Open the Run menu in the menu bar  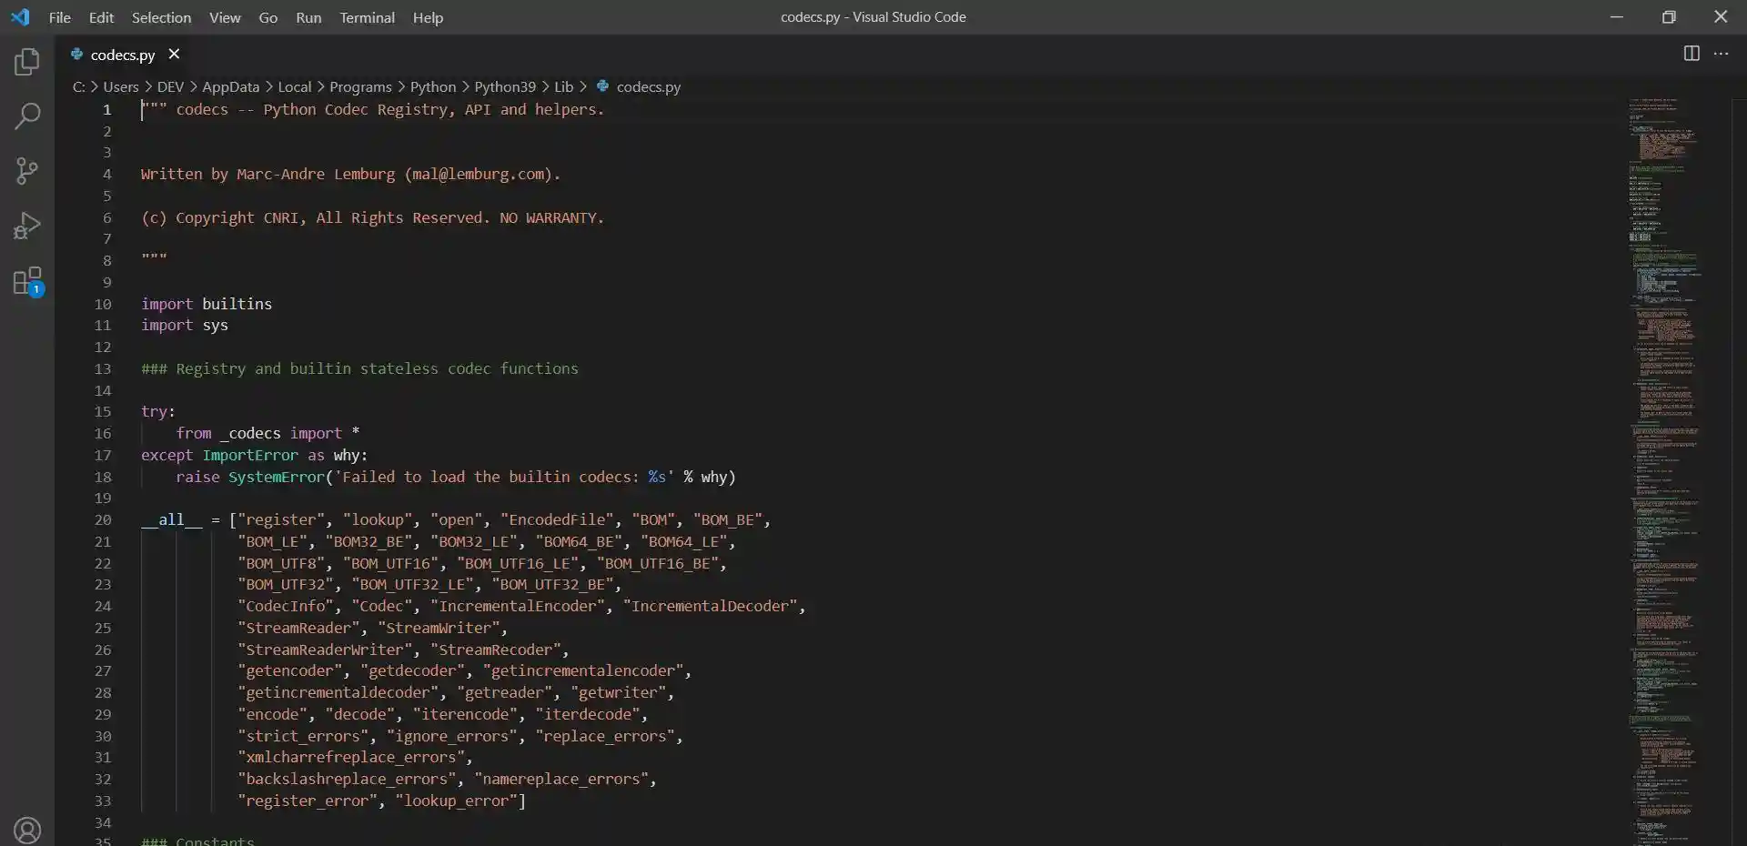(x=308, y=17)
